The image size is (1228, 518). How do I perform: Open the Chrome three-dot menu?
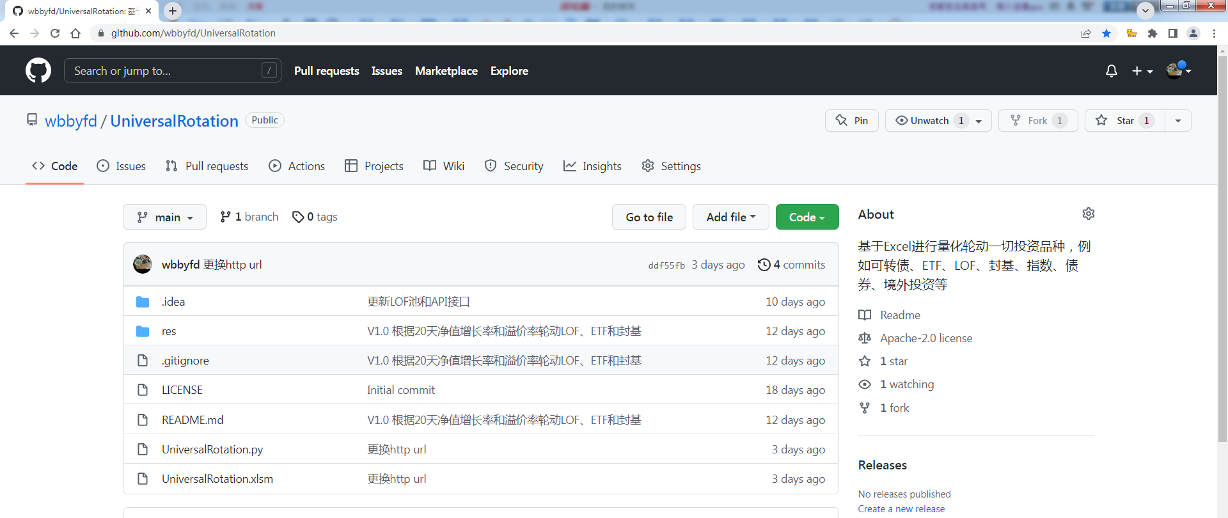pyautogui.click(x=1214, y=33)
